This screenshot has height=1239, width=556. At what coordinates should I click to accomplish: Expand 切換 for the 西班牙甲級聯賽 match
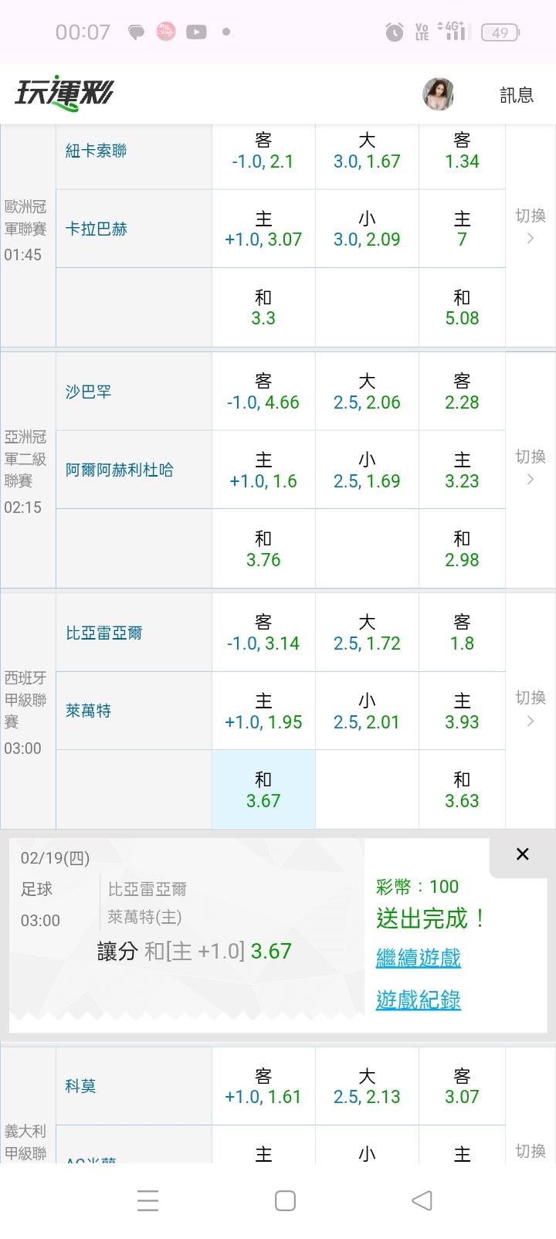[531, 708]
